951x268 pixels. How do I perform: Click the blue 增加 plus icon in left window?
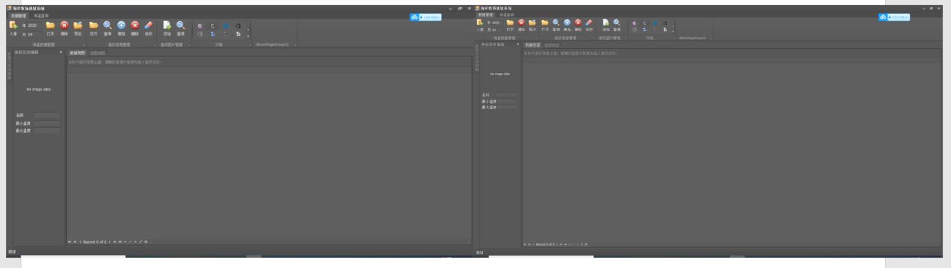click(x=121, y=28)
